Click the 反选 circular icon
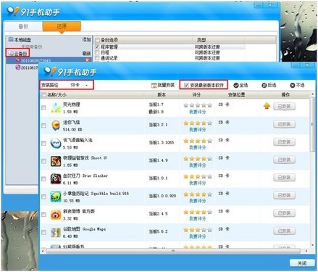The image size is (318, 272). tap(264, 85)
